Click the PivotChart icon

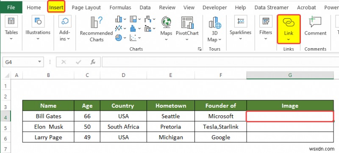click(x=187, y=22)
